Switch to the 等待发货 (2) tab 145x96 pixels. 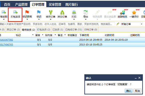coord(28,30)
